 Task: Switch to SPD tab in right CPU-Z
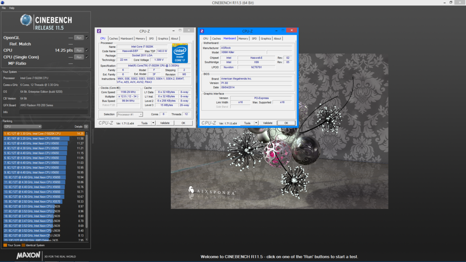point(254,39)
